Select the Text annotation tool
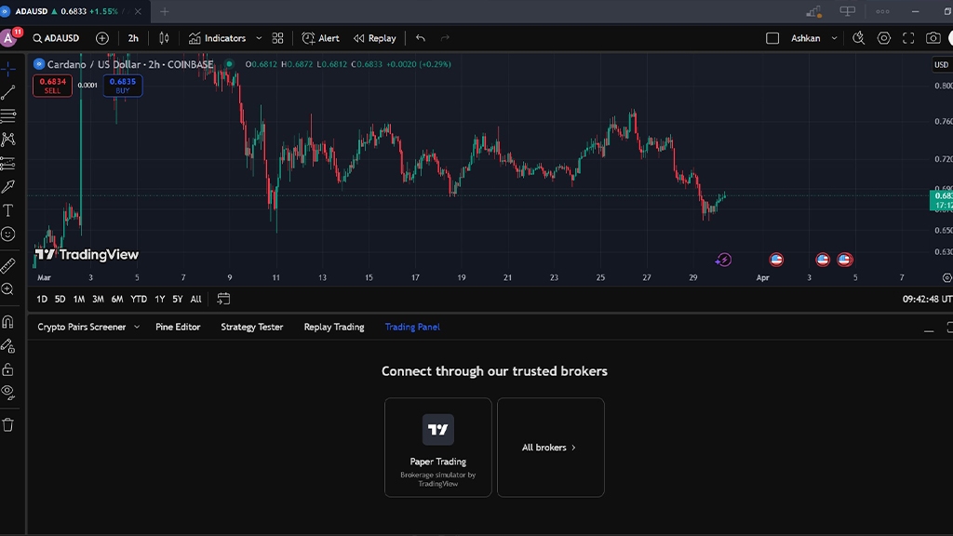Screen dimensions: 953x536 click(x=7, y=210)
